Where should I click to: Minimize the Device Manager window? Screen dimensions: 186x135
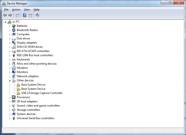tap(164, 2)
